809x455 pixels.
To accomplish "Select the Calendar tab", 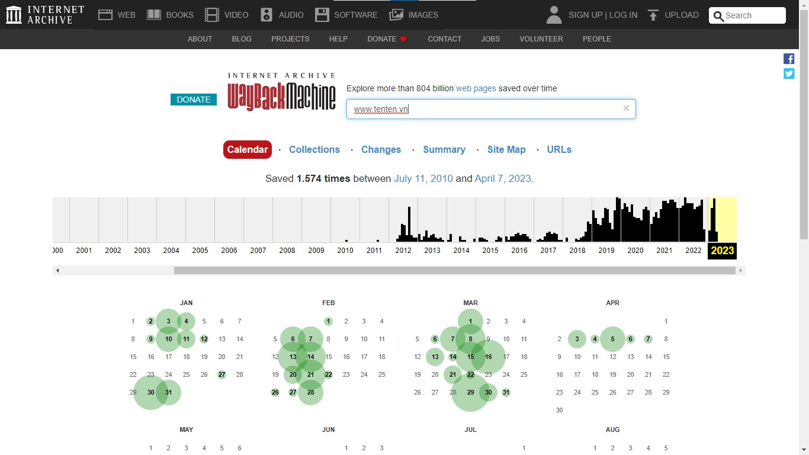I will [x=248, y=150].
